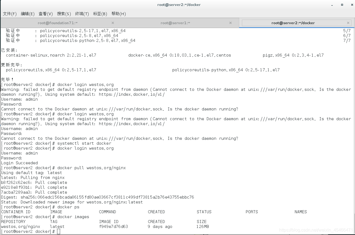355x235 pixels.
Task: Minimize the terminal window
Action: click(x=332, y=5)
